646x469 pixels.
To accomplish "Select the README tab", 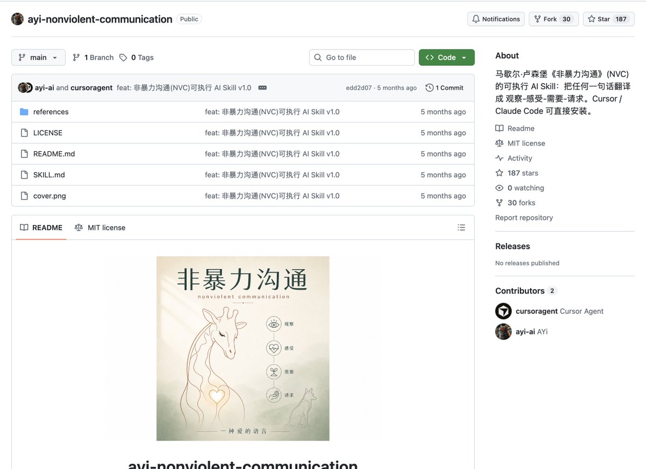I will click(41, 227).
